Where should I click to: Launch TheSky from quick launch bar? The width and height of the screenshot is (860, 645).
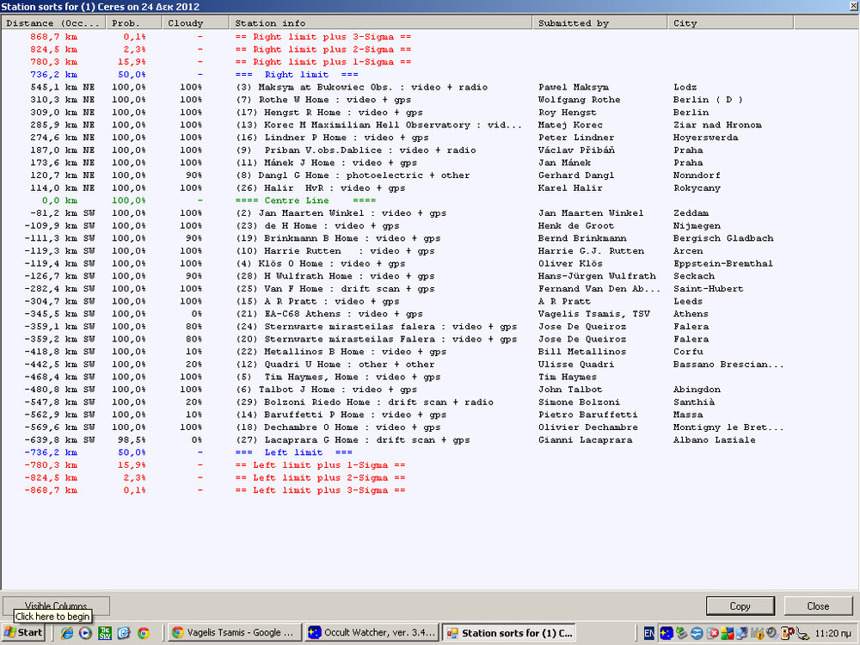coord(104,633)
